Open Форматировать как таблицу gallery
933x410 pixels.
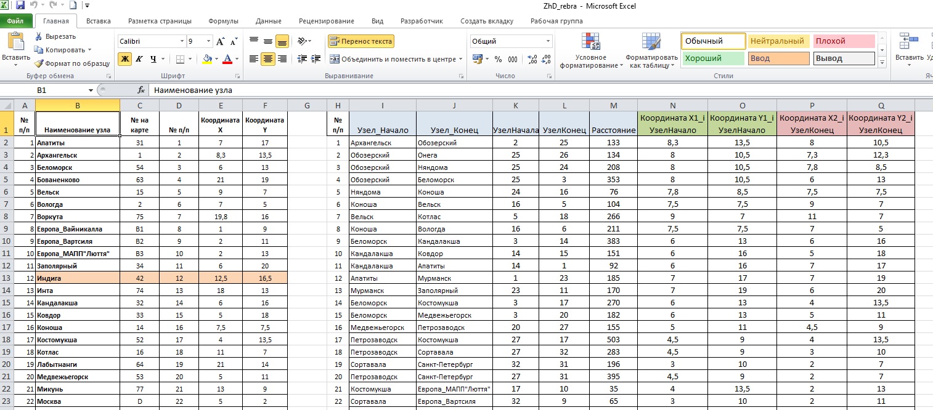pyautogui.click(x=651, y=50)
